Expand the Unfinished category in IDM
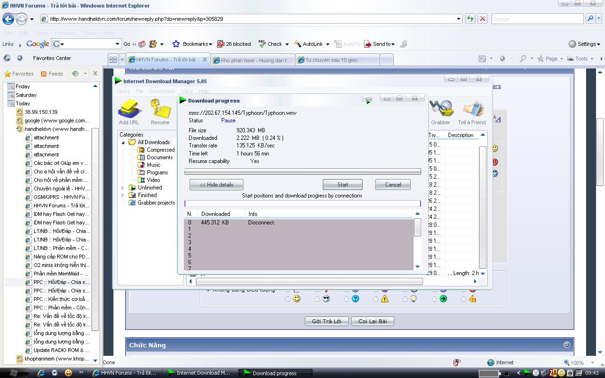The width and height of the screenshot is (605, 378). pos(123,188)
